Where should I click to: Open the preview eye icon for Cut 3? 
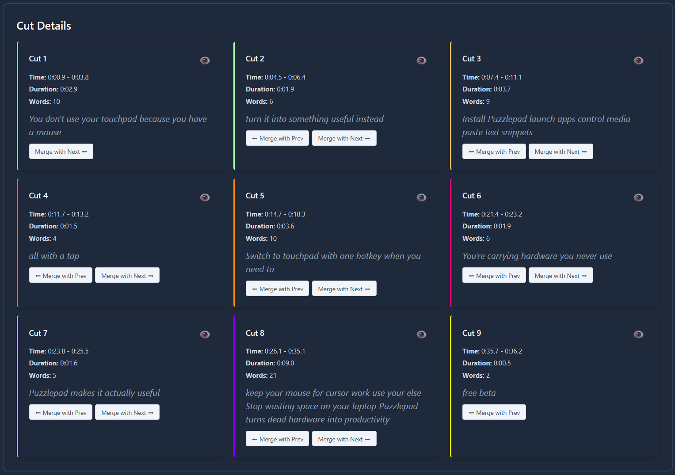[638, 60]
